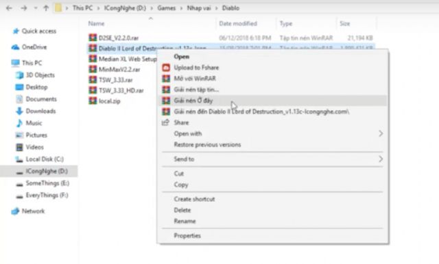The width and height of the screenshot is (439, 264).
Task: Select This PC in sidebar
Action: (32, 63)
